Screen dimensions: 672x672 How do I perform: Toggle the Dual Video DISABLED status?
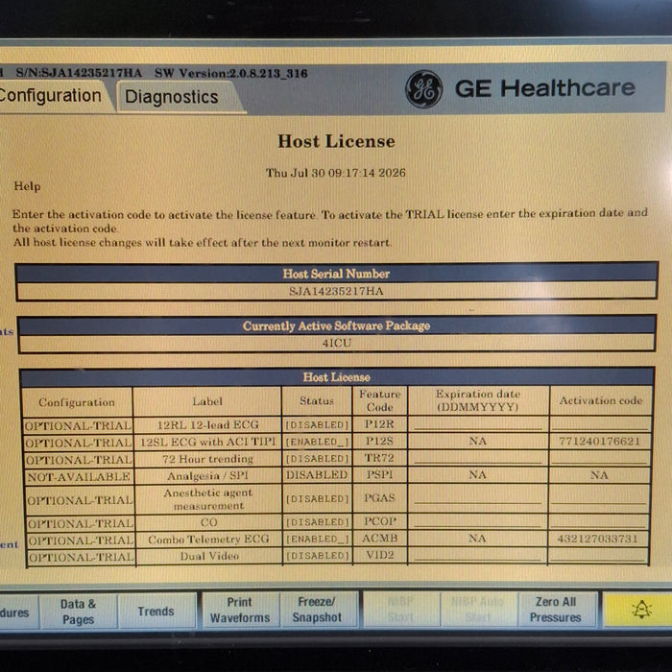pos(317,556)
